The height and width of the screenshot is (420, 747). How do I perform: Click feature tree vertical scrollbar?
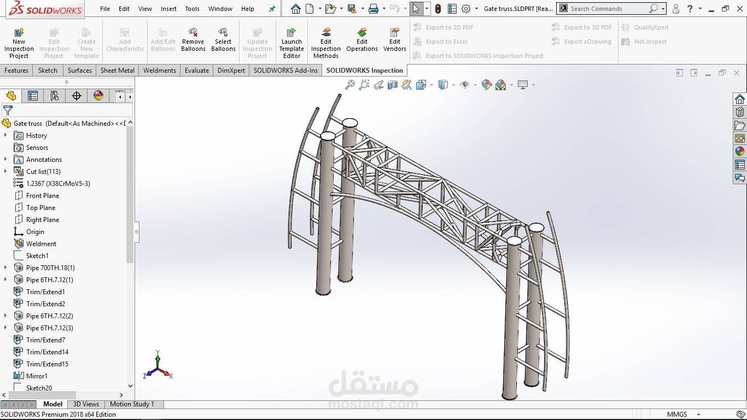pyautogui.click(x=130, y=194)
